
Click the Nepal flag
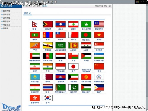35,24
